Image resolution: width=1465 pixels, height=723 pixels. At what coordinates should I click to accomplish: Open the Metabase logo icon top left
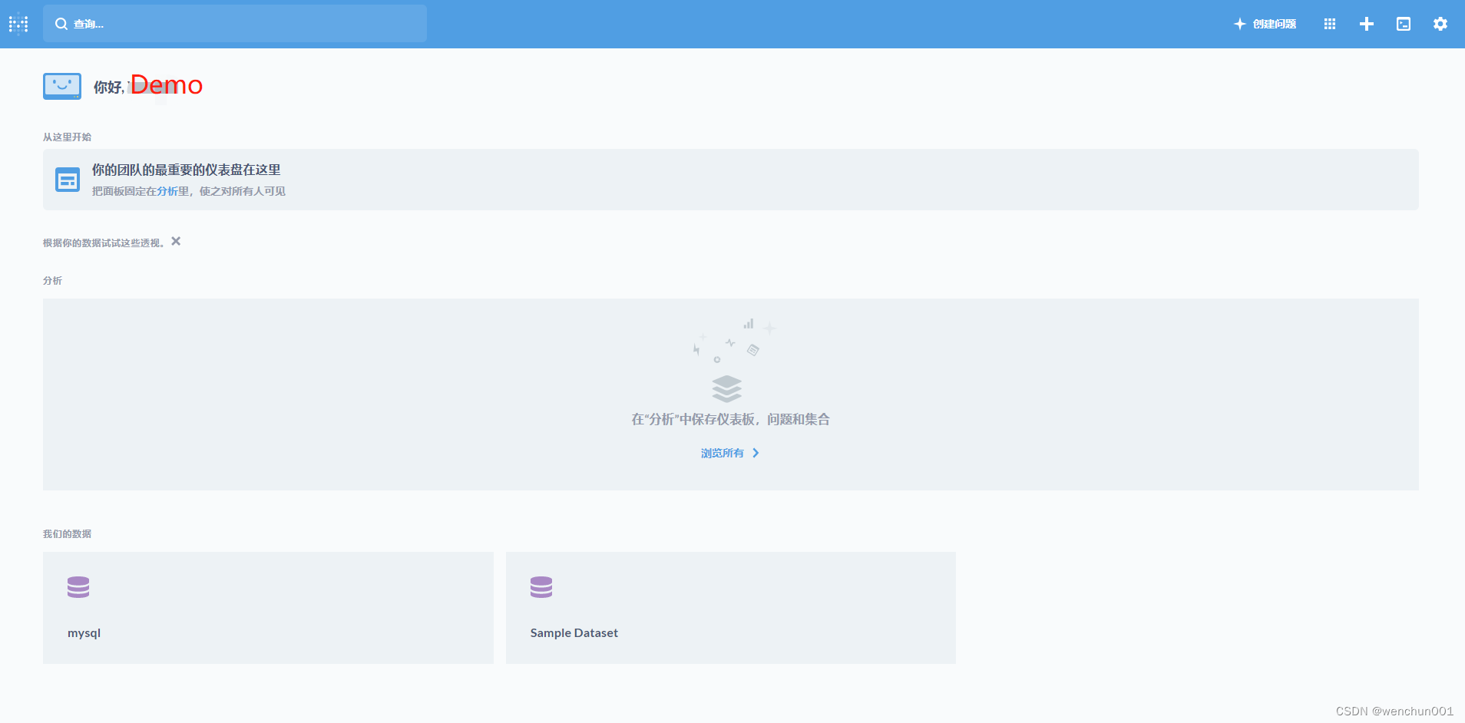pos(18,24)
